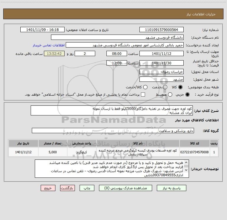Open اطلاعات تماس خریدار link
This screenshot has height=220, width=227.
click(49, 45)
